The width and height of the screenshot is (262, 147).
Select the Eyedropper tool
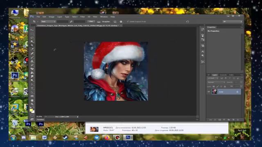32,49
